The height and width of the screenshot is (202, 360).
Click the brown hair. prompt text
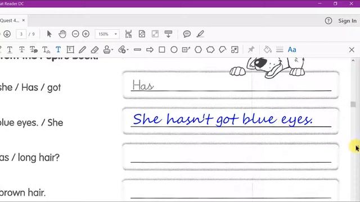[22, 192]
